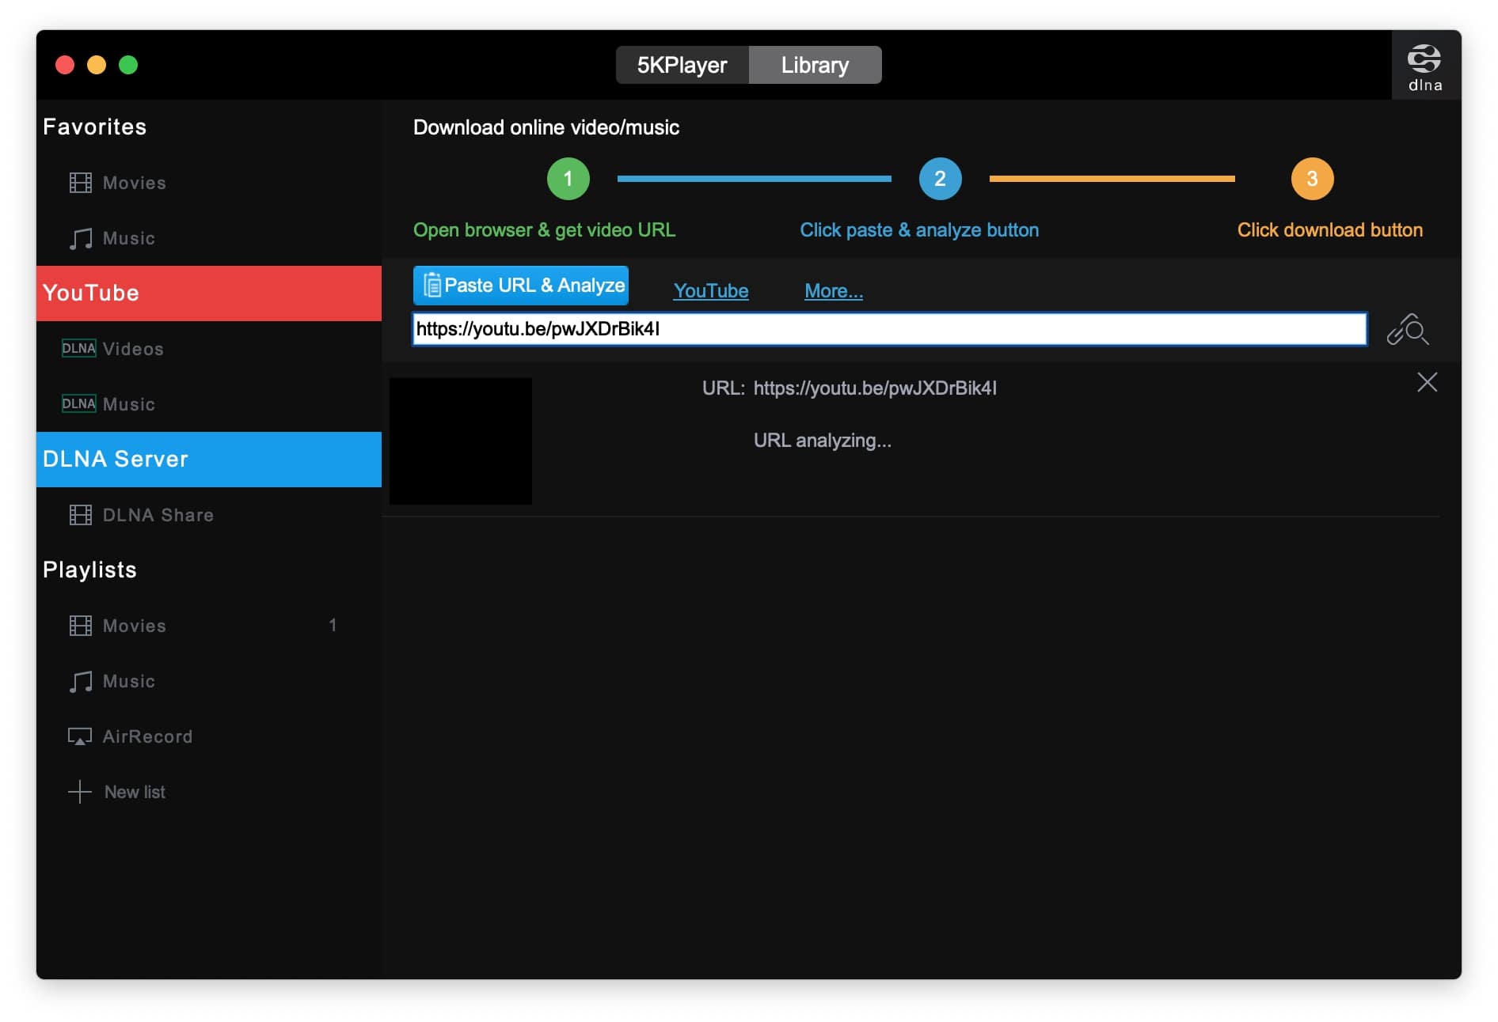The width and height of the screenshot is (1498, 1022).
Task: Click the DLNA badge beside Videos
Action: click(x=78, y=349)
